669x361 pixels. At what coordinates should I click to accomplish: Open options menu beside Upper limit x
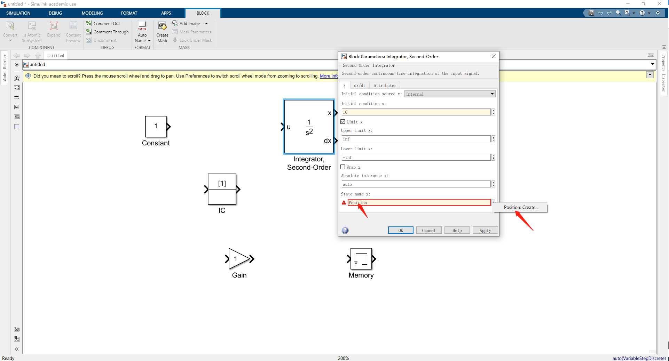click(493, 139)
